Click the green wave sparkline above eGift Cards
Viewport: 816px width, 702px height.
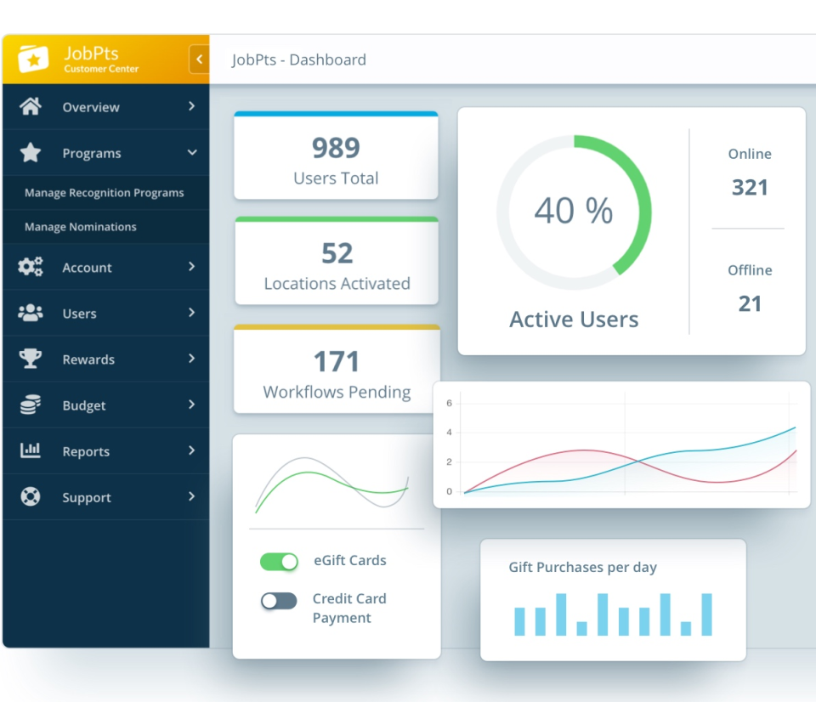(x=332, y=484)
